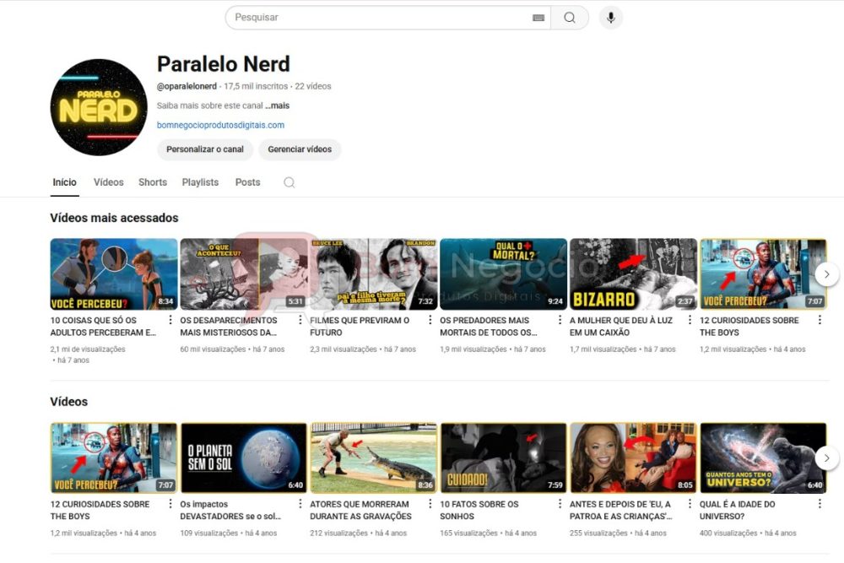Click the search magnifier button
Screen dimensions: 844x563
(x=570, y=18)
